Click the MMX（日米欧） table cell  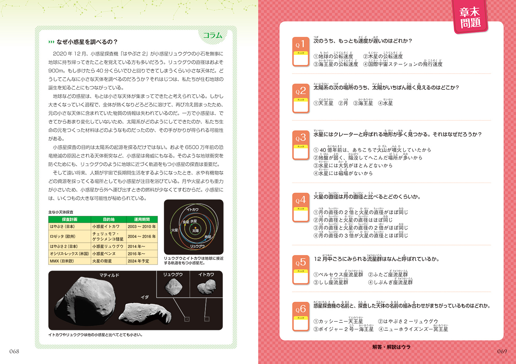click(x=69, y=261)
